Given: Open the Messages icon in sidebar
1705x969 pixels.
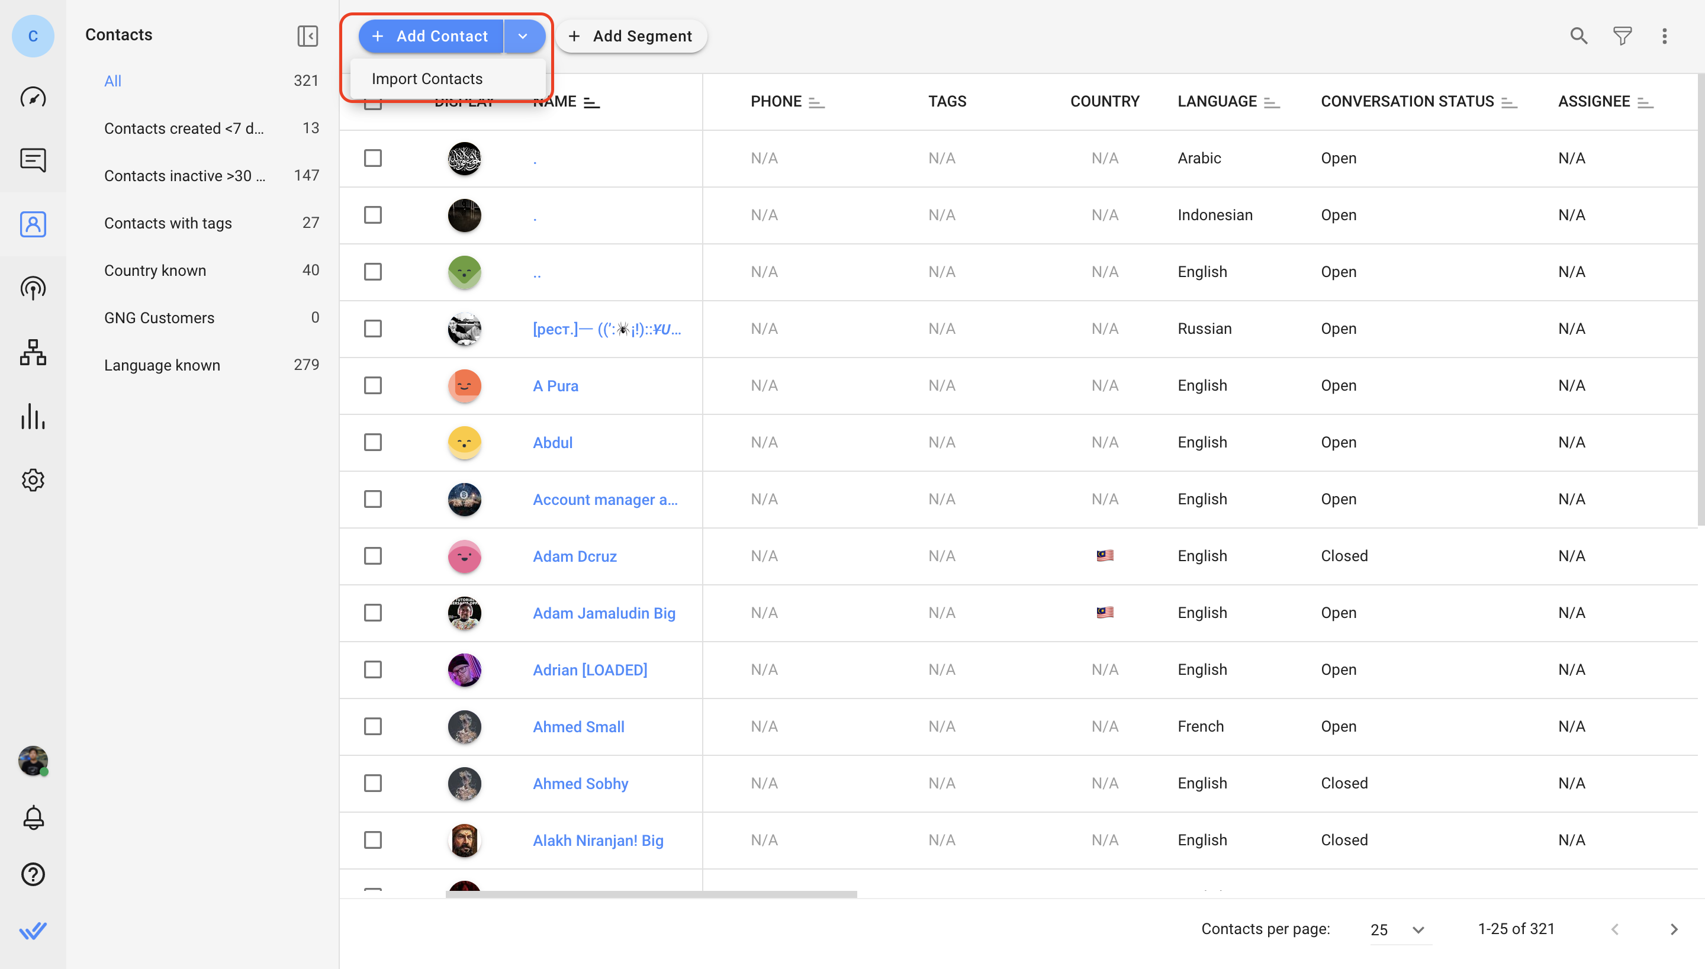Looking at the screenshot, I should pyautogui.click(x=33, y=160).
